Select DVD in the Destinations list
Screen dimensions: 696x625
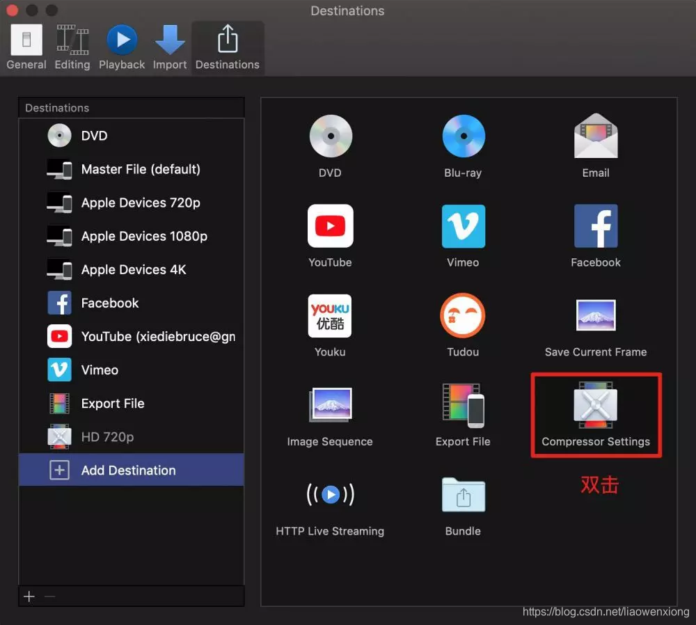(x=132, y=136)
